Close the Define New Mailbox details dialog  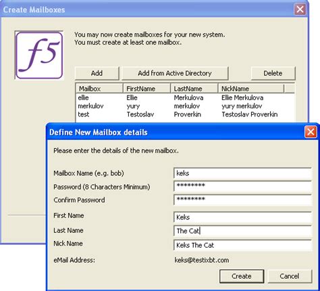tap(311, 132)
